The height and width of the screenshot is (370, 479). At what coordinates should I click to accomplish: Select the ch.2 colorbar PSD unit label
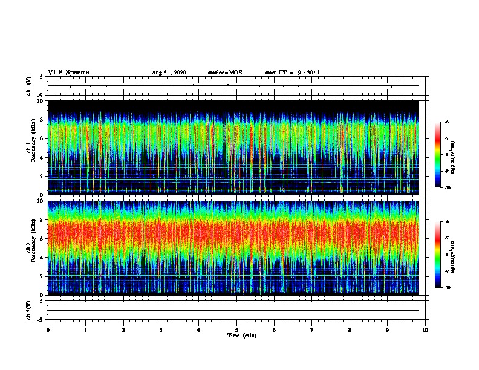tap(453, 257)
